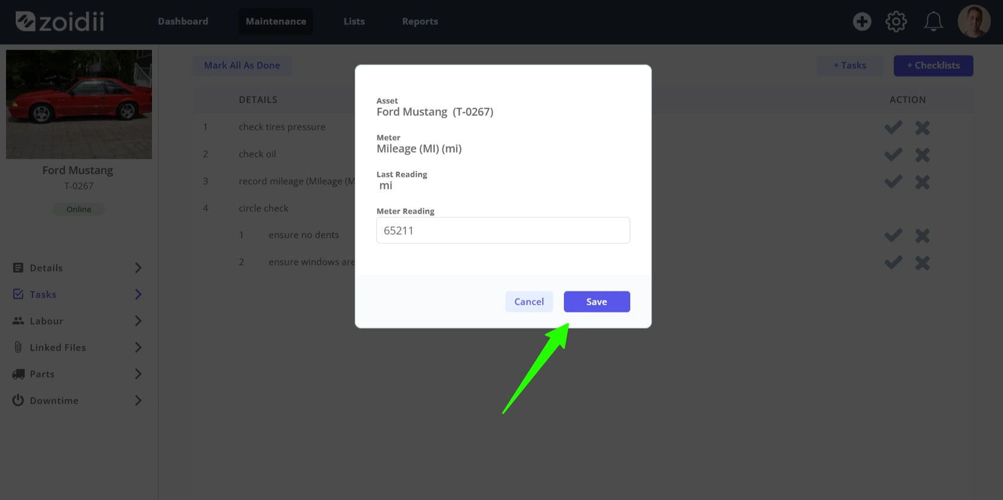
Task: Go to the Reports menu
Action: 420,21
